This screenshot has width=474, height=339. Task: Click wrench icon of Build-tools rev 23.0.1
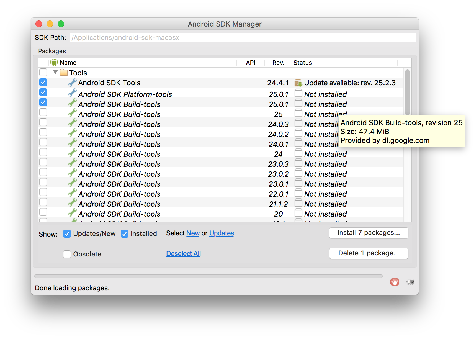(x=72, y=183)
